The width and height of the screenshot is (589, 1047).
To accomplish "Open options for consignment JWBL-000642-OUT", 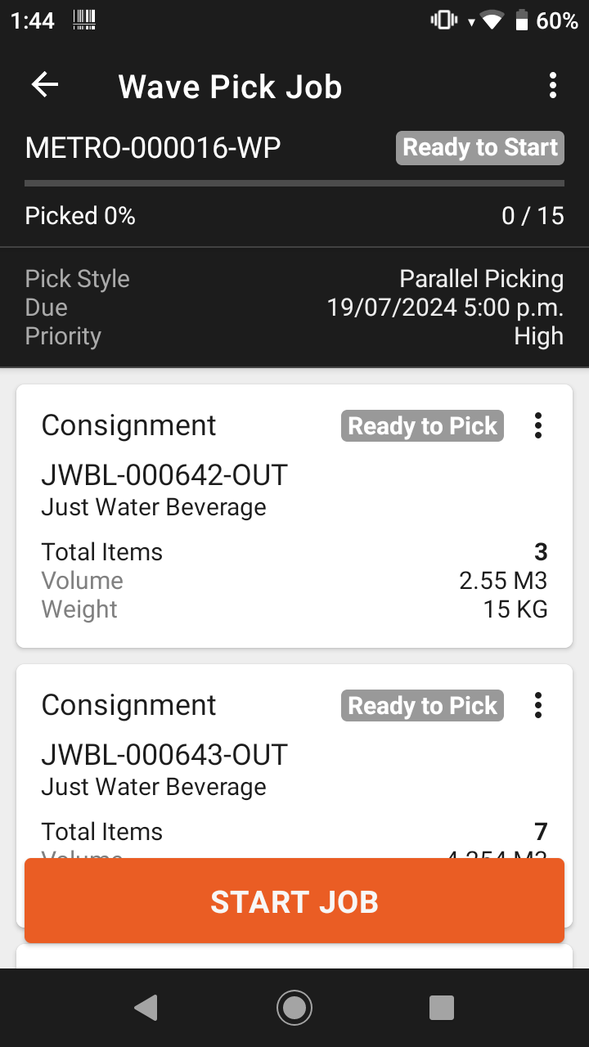I will [537, 425].
